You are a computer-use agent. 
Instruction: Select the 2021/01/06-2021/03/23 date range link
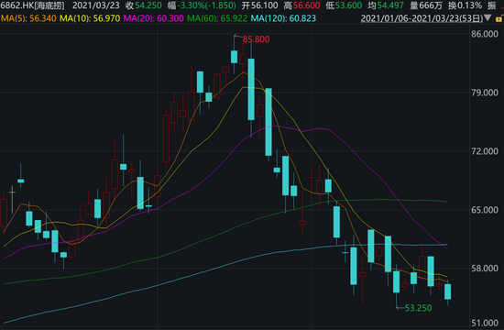click(x=422, y=18)
